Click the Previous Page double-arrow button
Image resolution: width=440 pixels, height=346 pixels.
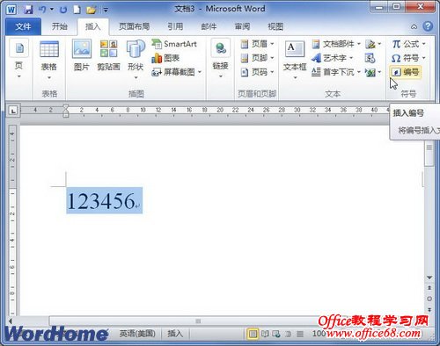(429, 288)
